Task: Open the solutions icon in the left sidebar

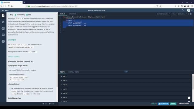Action: click(x=3, y=22)
